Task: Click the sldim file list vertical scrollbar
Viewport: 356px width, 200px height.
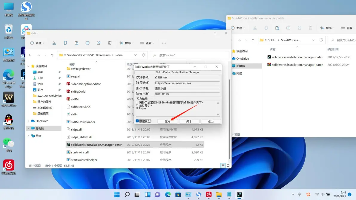Action: click(230, 119)
